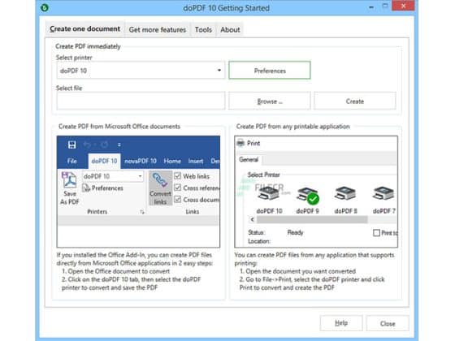Click the save disk icon in Office preview
The height and width of the screenshot is (341, 455).
(72, 145)
